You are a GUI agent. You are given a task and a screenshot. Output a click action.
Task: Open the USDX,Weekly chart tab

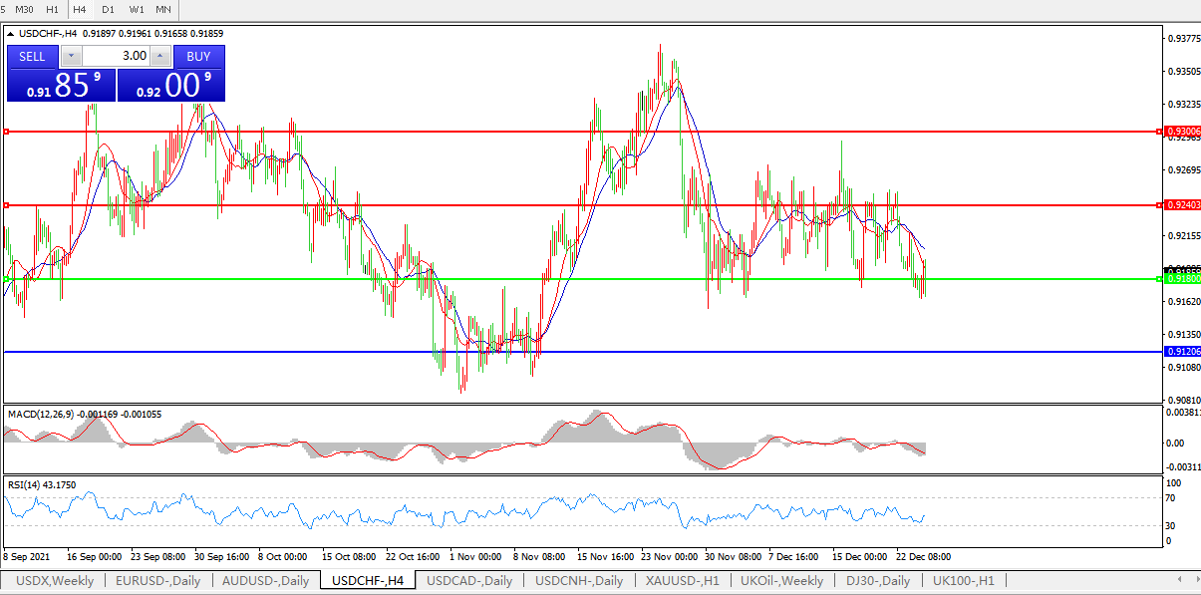point(55,580)
